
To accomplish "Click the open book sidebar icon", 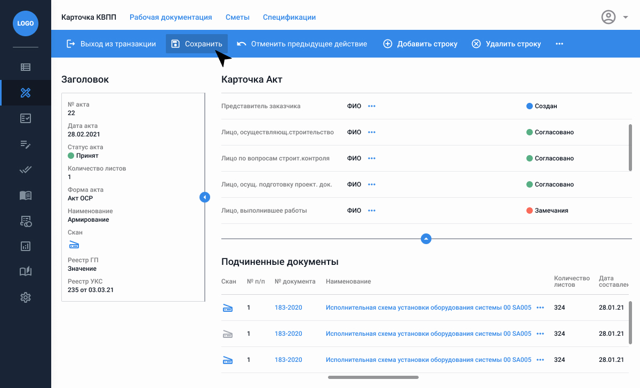I will (26, 195).
